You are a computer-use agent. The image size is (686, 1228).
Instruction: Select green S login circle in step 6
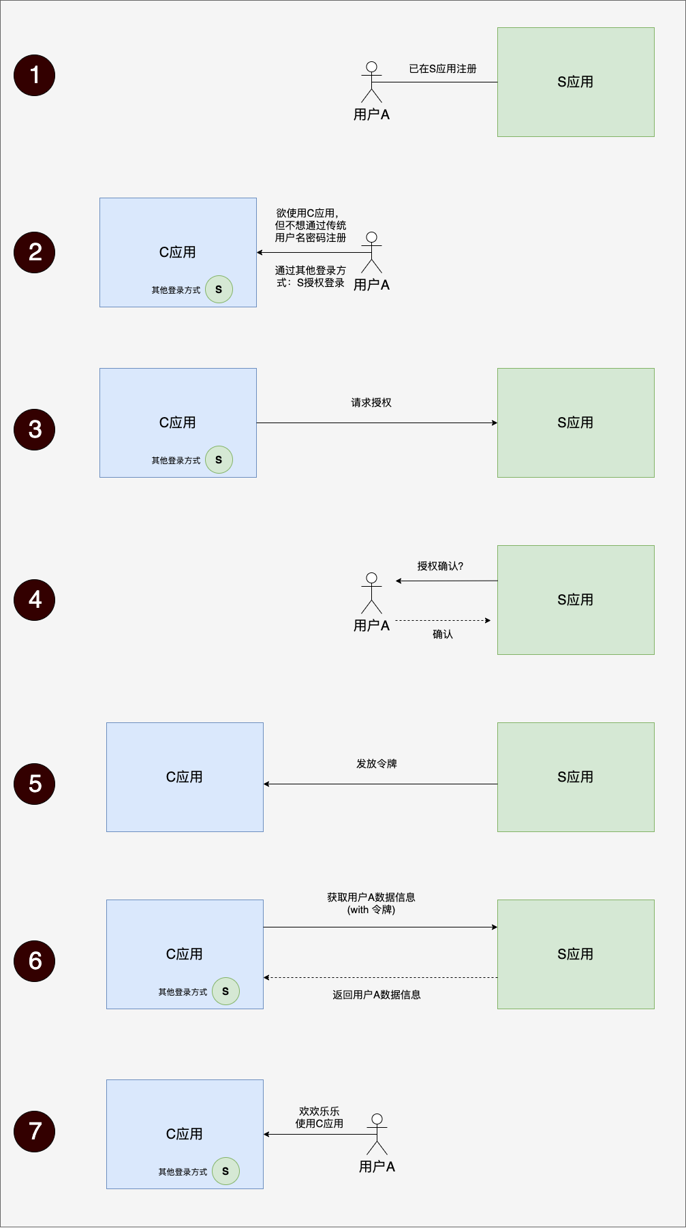pos(225,991)
